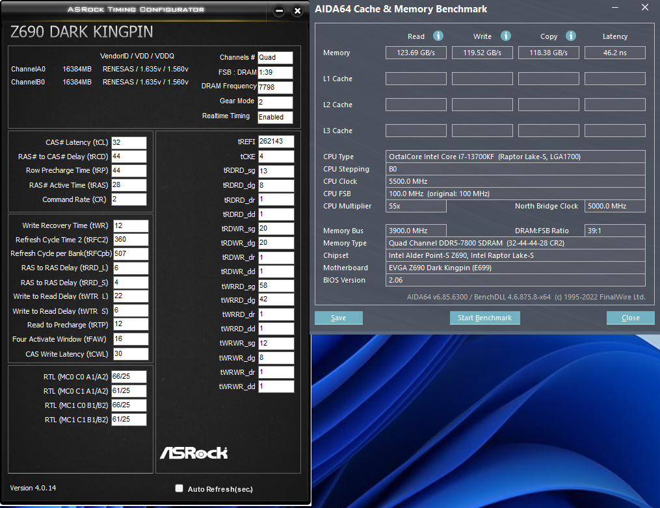This screenshot has width=660, height=508.
Task: Click the CPU Type value field
Action: (x=515, y=157)
